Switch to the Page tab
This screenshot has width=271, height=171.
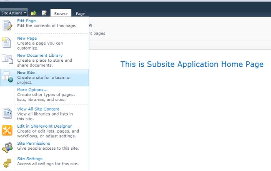80,14
